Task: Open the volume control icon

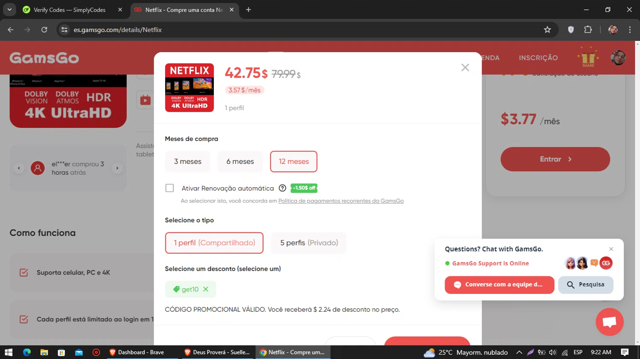Action: [553, 352]
